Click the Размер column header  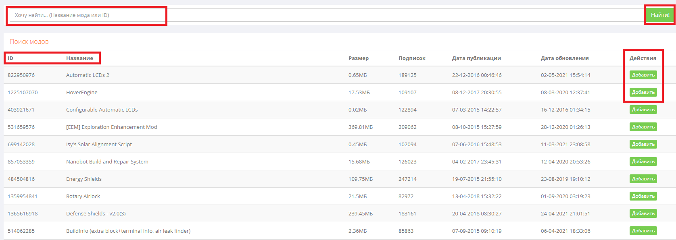coord(359,58)
